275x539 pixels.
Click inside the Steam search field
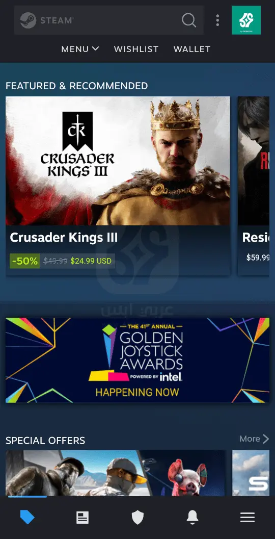(109, 20)
